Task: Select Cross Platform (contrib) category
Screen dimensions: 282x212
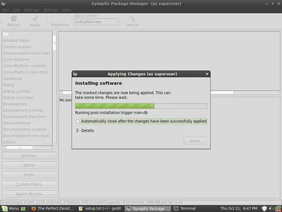Action: [27, 66]
